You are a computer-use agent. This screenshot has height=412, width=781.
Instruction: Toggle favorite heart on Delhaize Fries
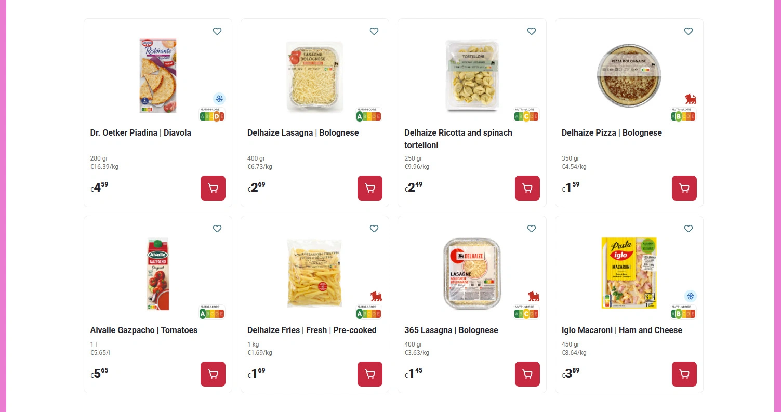point(374,229)
